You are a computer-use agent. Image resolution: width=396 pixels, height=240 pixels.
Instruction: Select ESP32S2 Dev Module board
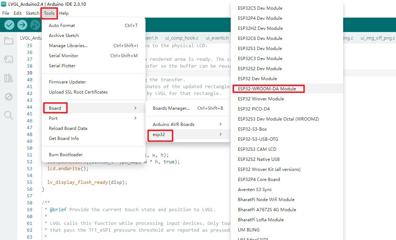coord(287,68)
